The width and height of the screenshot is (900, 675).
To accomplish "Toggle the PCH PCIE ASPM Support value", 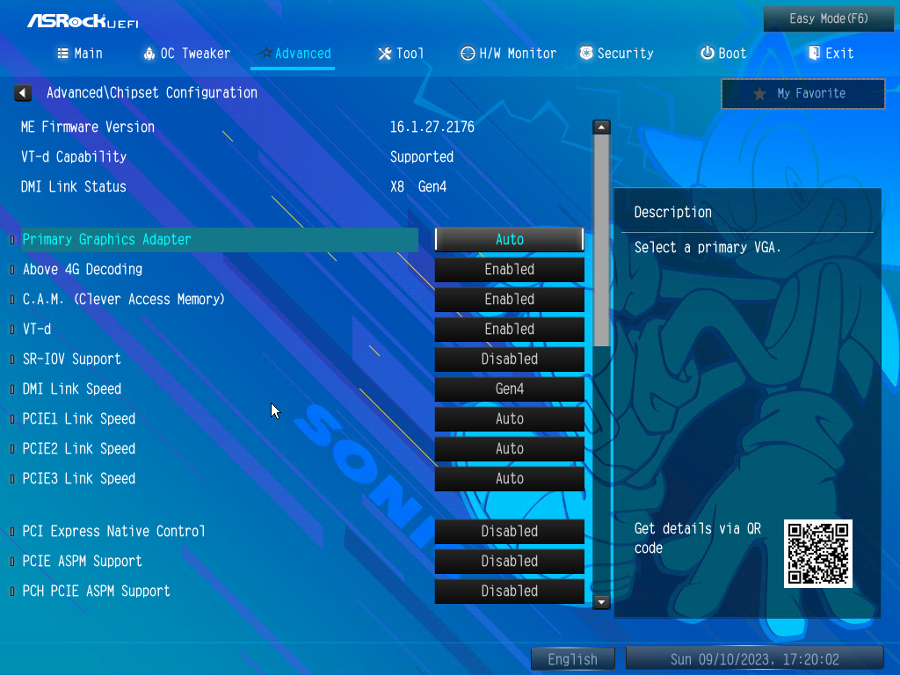I will click(x=509, y=591).
